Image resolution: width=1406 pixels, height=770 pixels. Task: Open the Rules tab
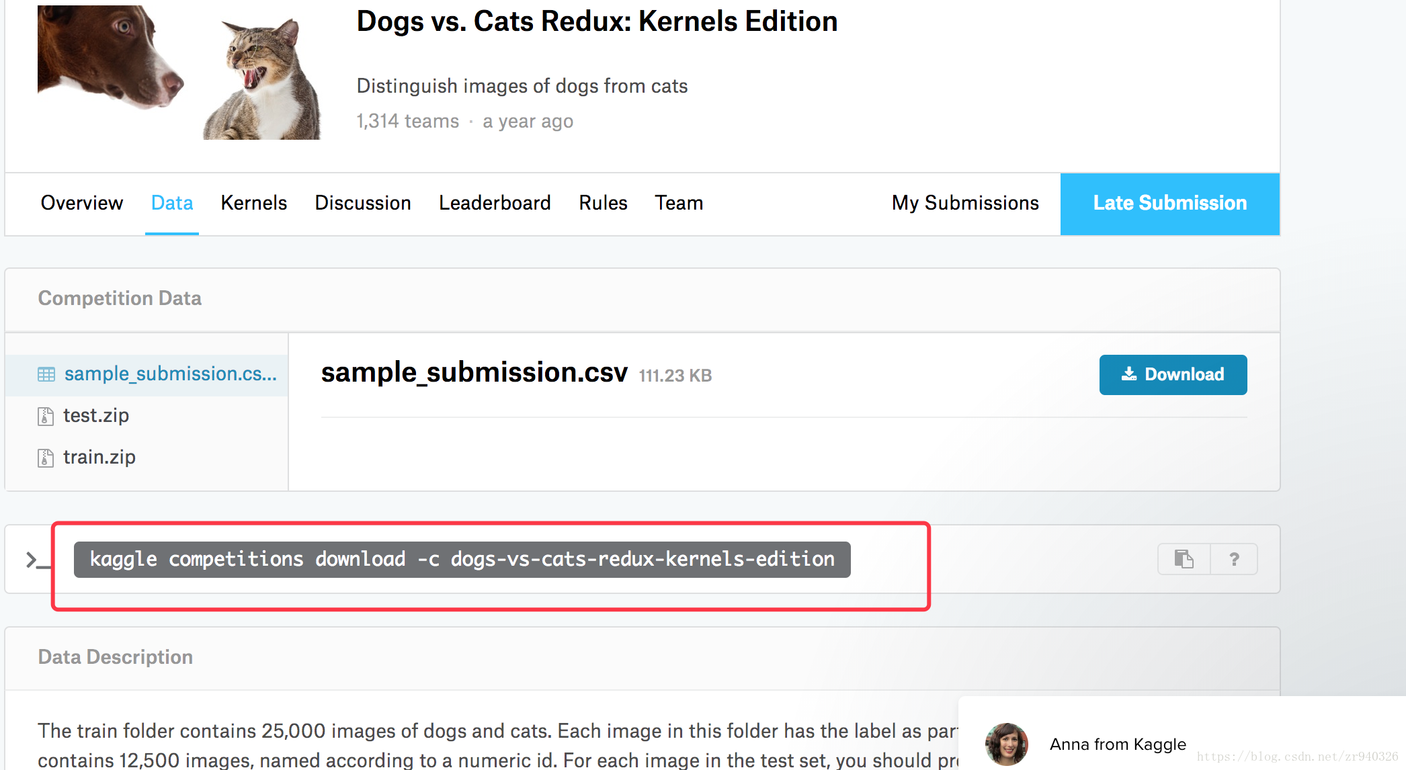(x=603, y=203)
